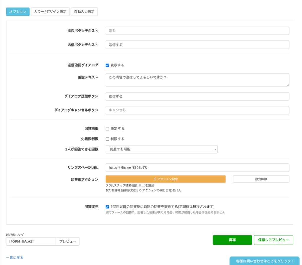Uncheck 送信確認ダイアログ 表示する checkbox

(107, 65)
